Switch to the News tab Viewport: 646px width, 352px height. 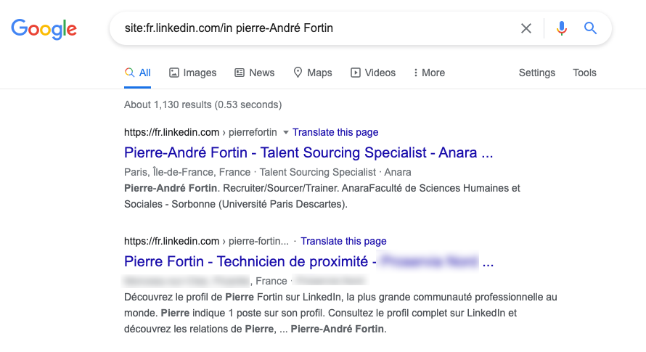255,73
